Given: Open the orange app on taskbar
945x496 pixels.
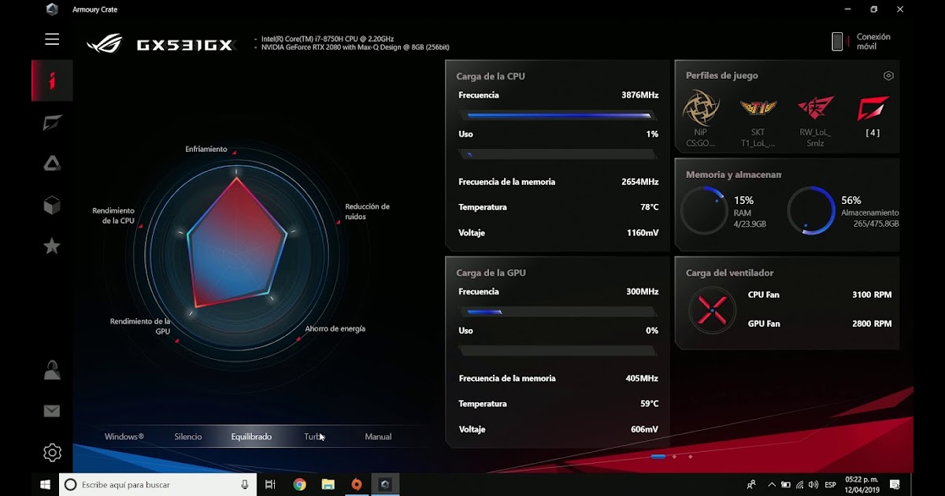Looking at the screenshot, I should click(x=356, y=484).
